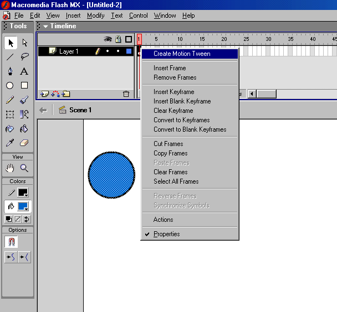Viewport: 337px width, 312px height.
Task: Select the Paint Bucket tool
Action: coord(24,129)
